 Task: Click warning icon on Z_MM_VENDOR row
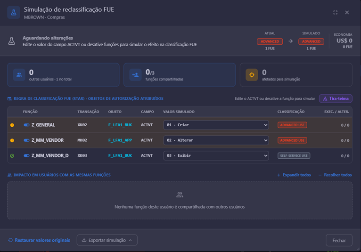coord(12,140)
